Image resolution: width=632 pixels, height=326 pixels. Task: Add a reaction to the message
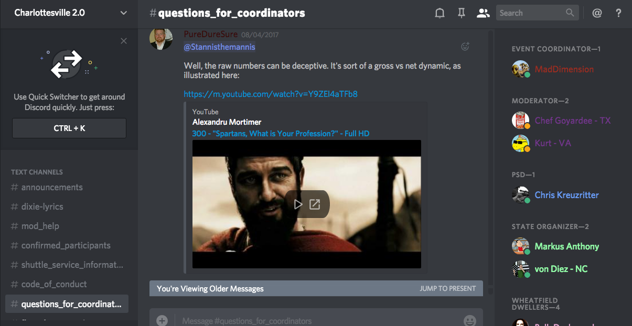pos(465,47)
